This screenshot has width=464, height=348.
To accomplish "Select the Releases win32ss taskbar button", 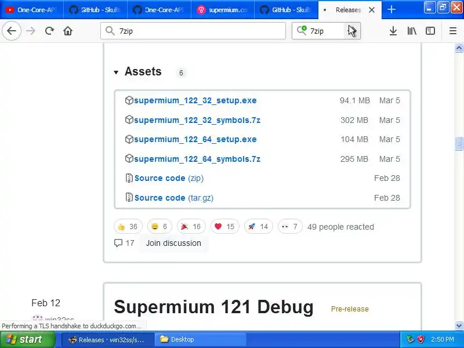I will [x=108, y=340].
